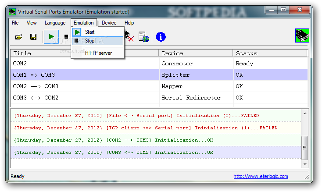Sort by the Status column header
This screenshot has height=192, width=322.
point(270,53)
